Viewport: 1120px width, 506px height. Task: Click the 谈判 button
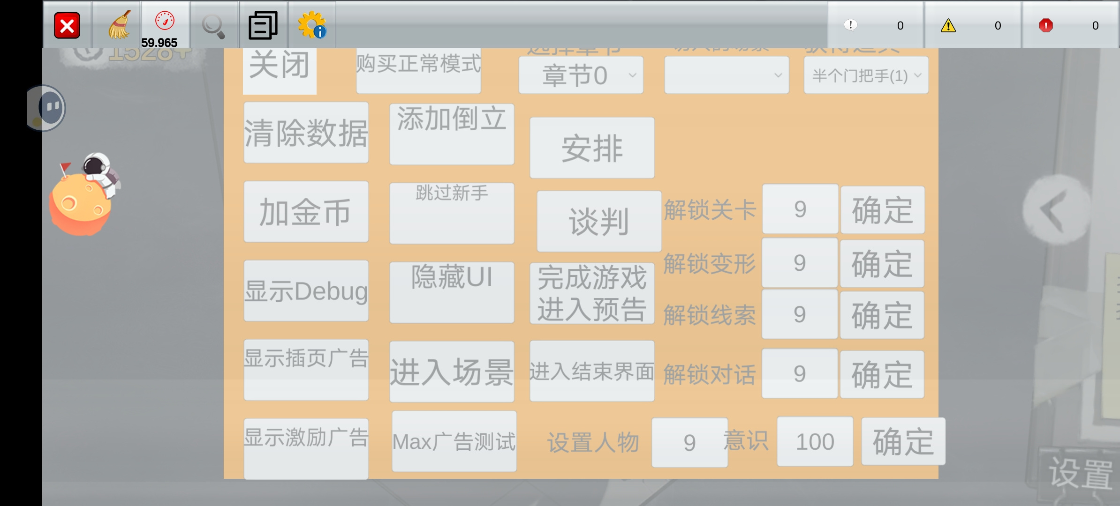[599, 221]
